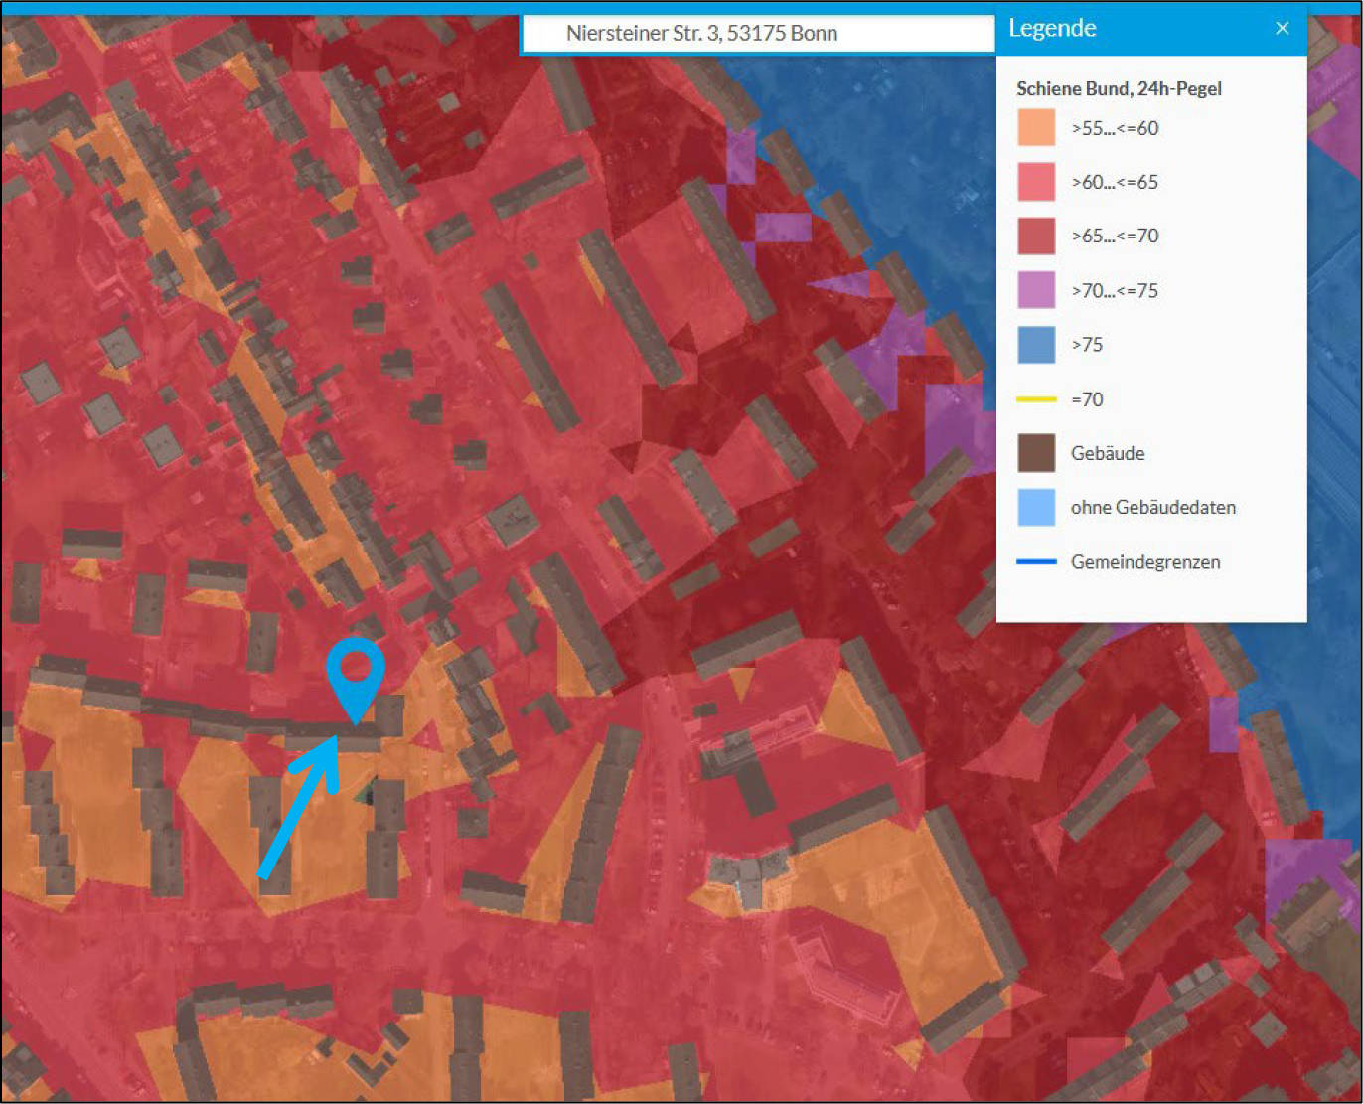
Task: Select the brown Gebäude legend swatch
Action: click(x=1036, y=453)
